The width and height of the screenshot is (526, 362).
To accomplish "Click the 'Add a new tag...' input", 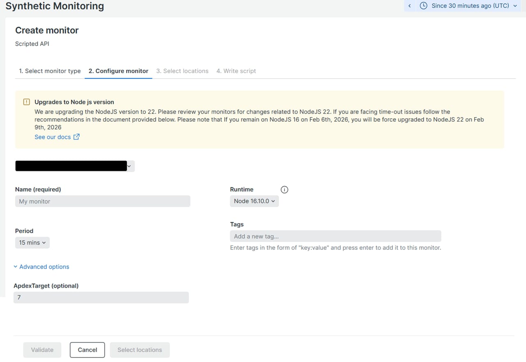I will click(x=335, y=236).
